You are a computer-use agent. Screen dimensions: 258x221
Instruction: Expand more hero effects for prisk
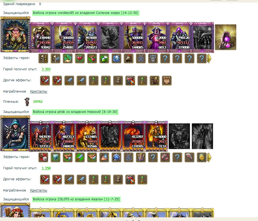[209, 157]
